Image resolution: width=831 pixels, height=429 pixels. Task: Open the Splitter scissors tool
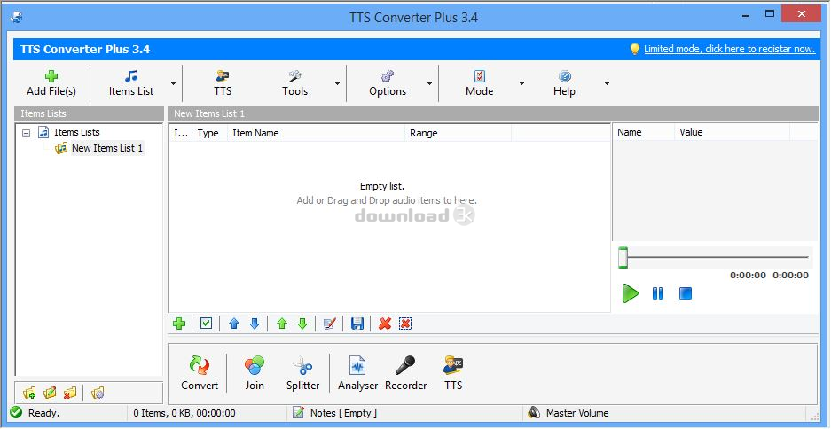302,373
